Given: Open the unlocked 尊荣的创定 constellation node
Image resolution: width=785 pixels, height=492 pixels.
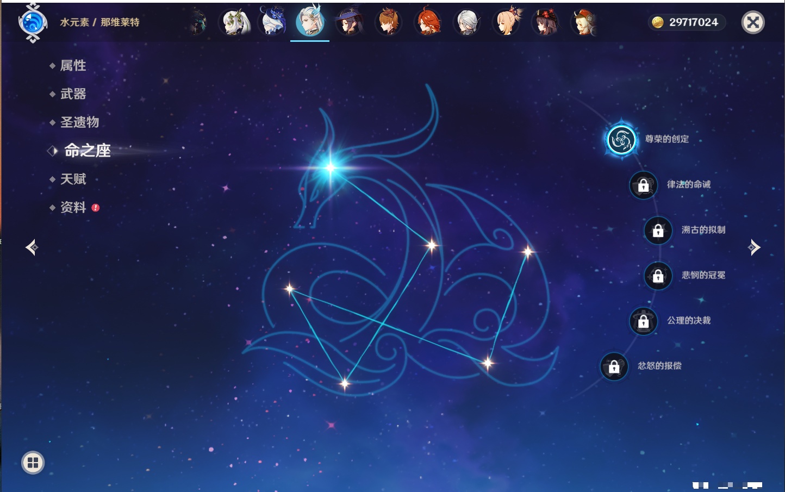Looking at the screenshot, I should (x=621, y=140).
